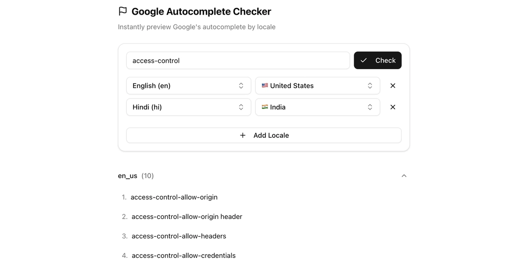Select suggestion access-control-allow-credentials

tap(183, 255)
